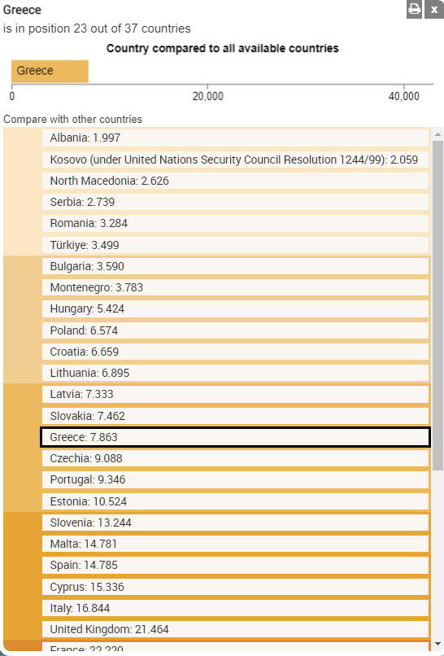The height and width of the screenshot is (656, 444).
Task: Choose North Macedonia: 2.626
Action: [235, 181]
